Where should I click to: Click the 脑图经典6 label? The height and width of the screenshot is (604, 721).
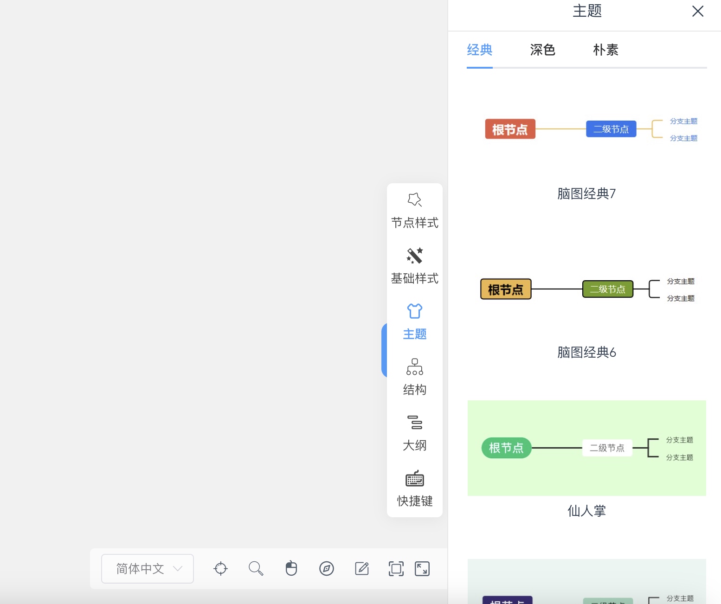[587, 352]
